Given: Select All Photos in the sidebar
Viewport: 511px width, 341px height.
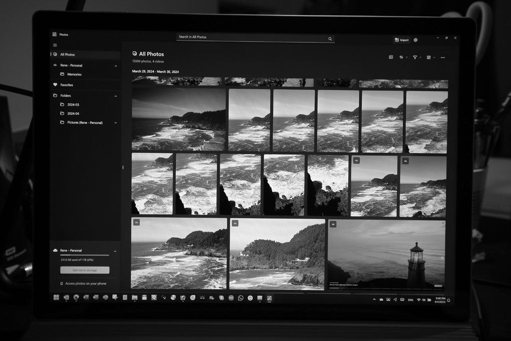Looking at the screenshot, I should (86, 54).
